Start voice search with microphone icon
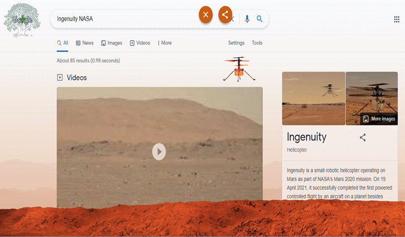This screenshot has height=237, width=405. point(247,19)
